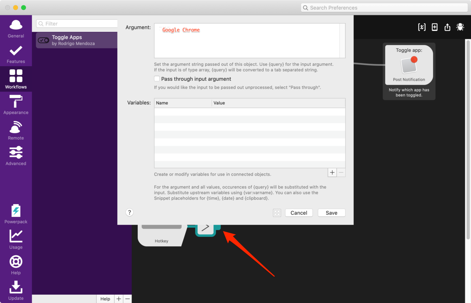Add a new variable with plus button
This screenshot has height=303, width=471.
pos(332,172)
